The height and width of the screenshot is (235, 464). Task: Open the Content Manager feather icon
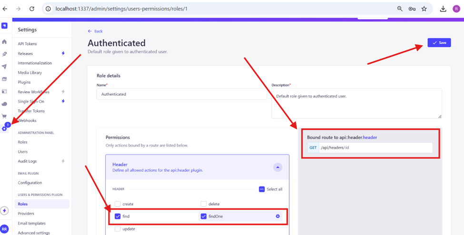tap(4, 54)
